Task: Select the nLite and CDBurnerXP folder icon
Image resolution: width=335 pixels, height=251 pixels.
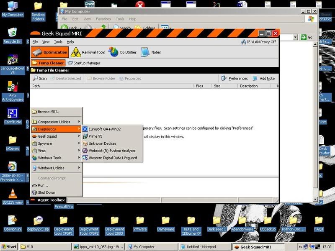Action: coord(191,226)
